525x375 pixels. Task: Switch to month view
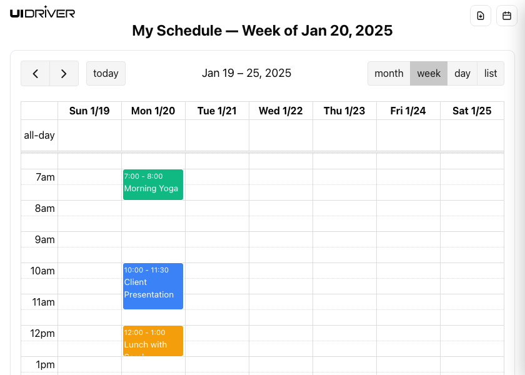coord(389,73)
